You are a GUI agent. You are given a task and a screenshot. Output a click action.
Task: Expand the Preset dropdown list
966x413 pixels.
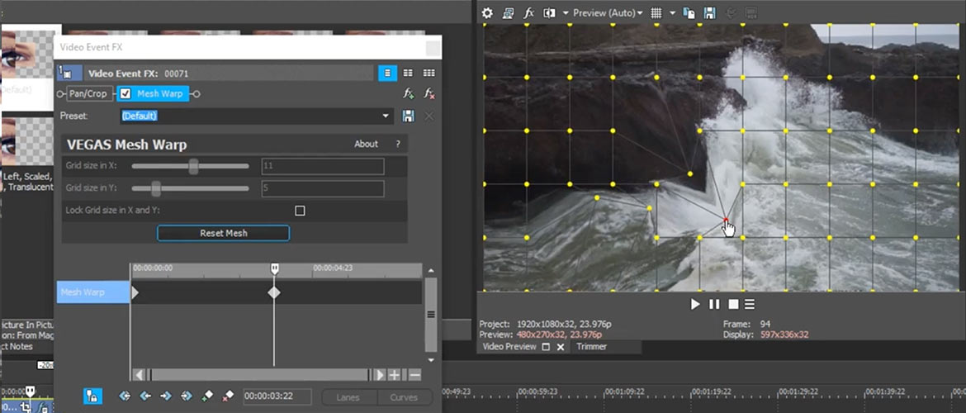point(386,116)
